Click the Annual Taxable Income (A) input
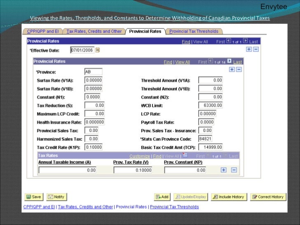This screenshot has width=300, height=225. (x=67, y=170)
